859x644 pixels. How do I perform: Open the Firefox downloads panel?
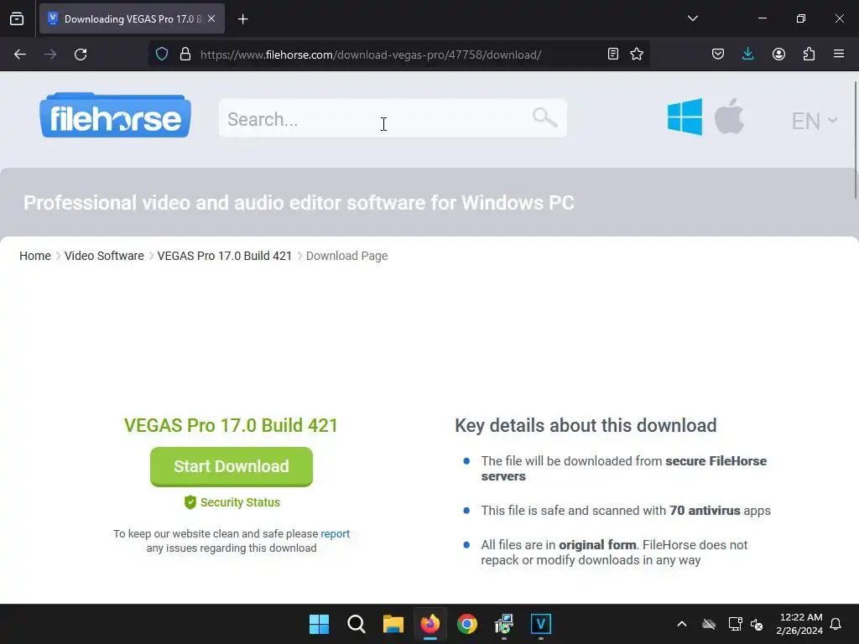point(747,54)
